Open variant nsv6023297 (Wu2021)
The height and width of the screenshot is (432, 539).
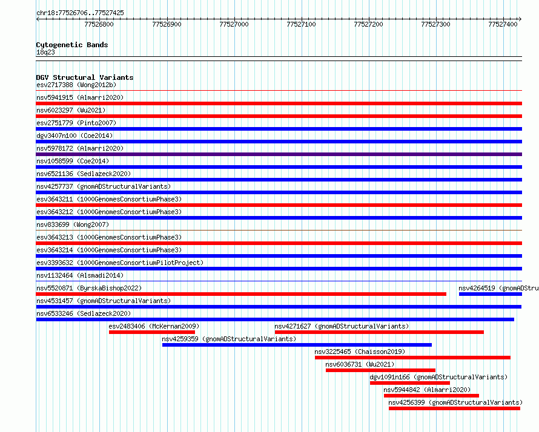pos(71,110)
